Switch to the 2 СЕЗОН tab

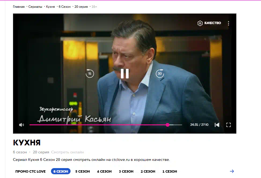(x=148, y=171)
